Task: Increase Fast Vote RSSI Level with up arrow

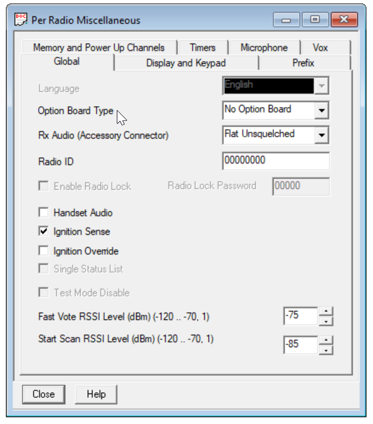Action: pos(325,311)
